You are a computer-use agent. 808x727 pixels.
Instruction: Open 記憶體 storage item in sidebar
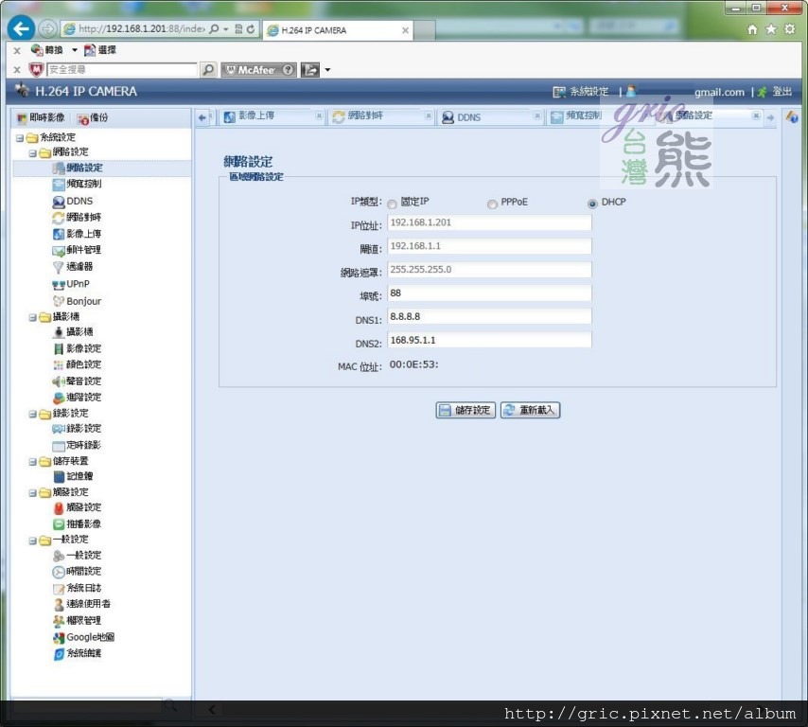tap(73, 476)
